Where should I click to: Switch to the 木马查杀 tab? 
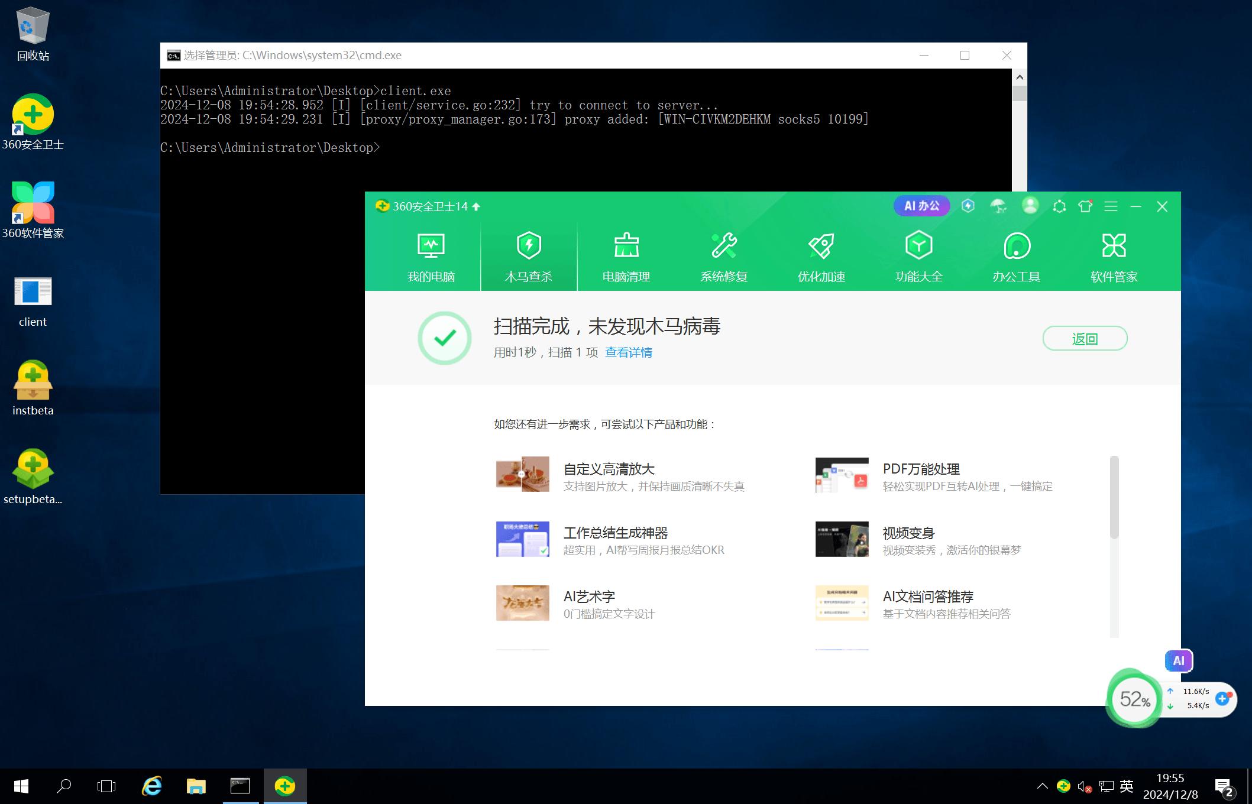tap(529, 257)
